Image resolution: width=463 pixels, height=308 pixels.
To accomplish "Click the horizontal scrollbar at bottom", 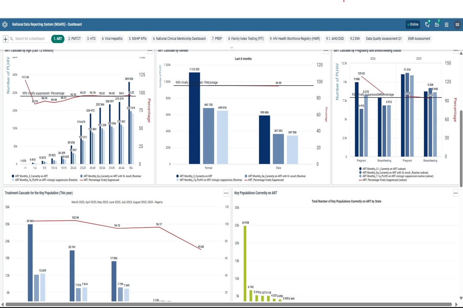I will tap(228, 304).
